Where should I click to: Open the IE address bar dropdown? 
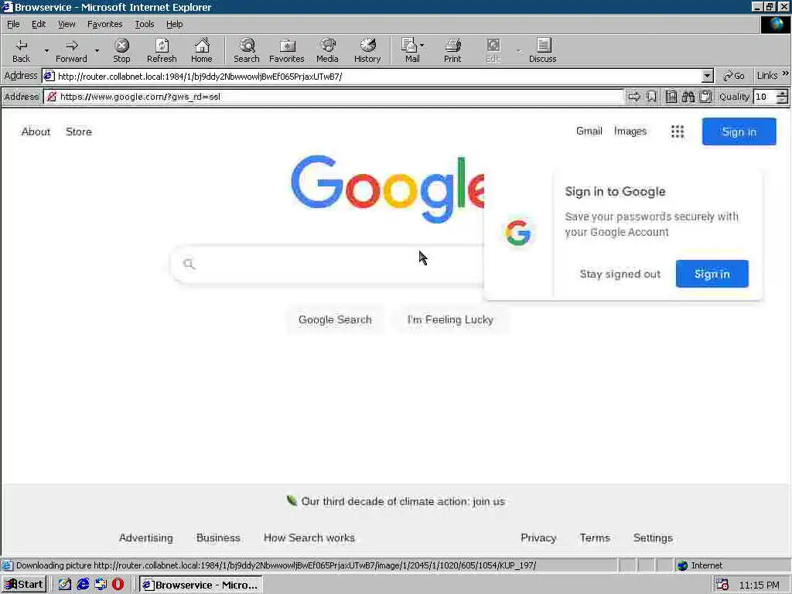707,77
